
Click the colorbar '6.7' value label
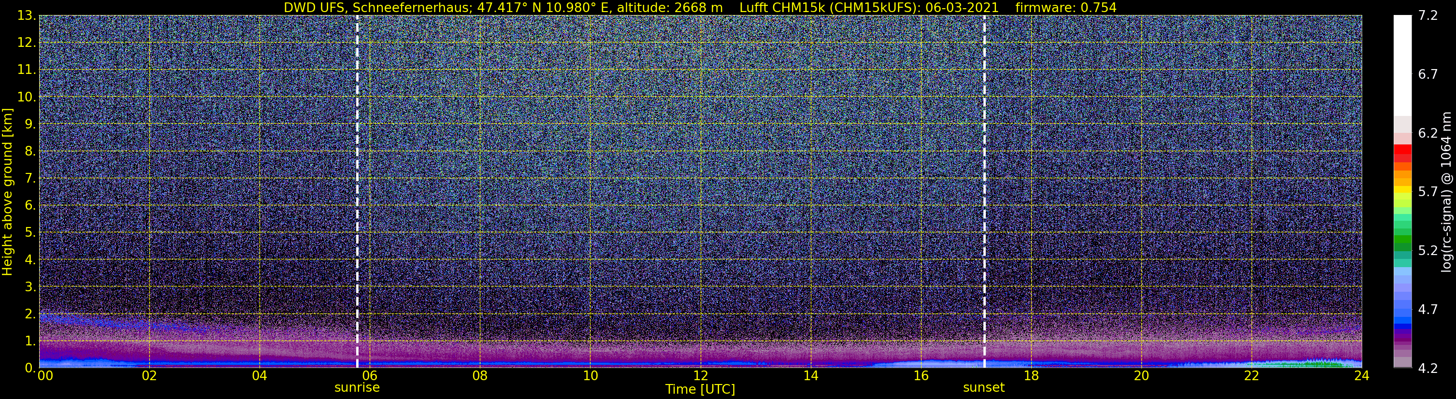coord(1428,74)
